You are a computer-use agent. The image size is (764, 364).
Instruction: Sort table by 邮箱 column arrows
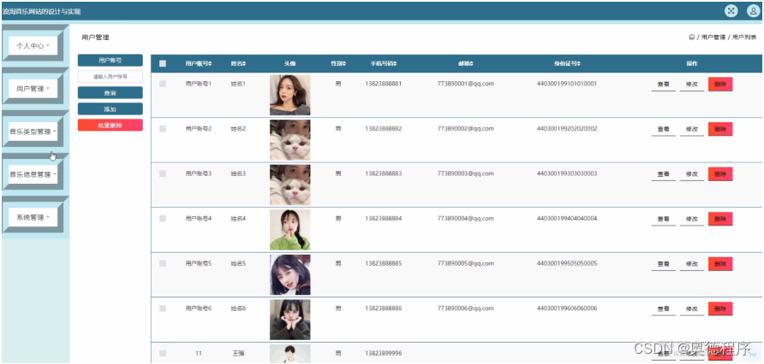471,64
